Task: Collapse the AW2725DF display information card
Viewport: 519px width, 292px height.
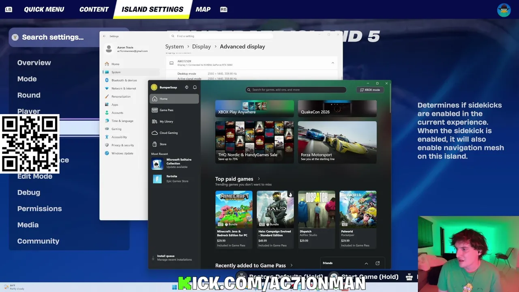Action: 333,63
